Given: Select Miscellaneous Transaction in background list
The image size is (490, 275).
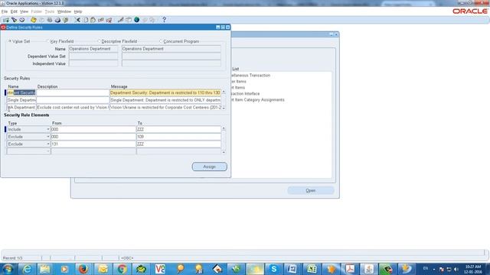Looking at the screenshot, I should pyautogui.click(x=251, y=76).
